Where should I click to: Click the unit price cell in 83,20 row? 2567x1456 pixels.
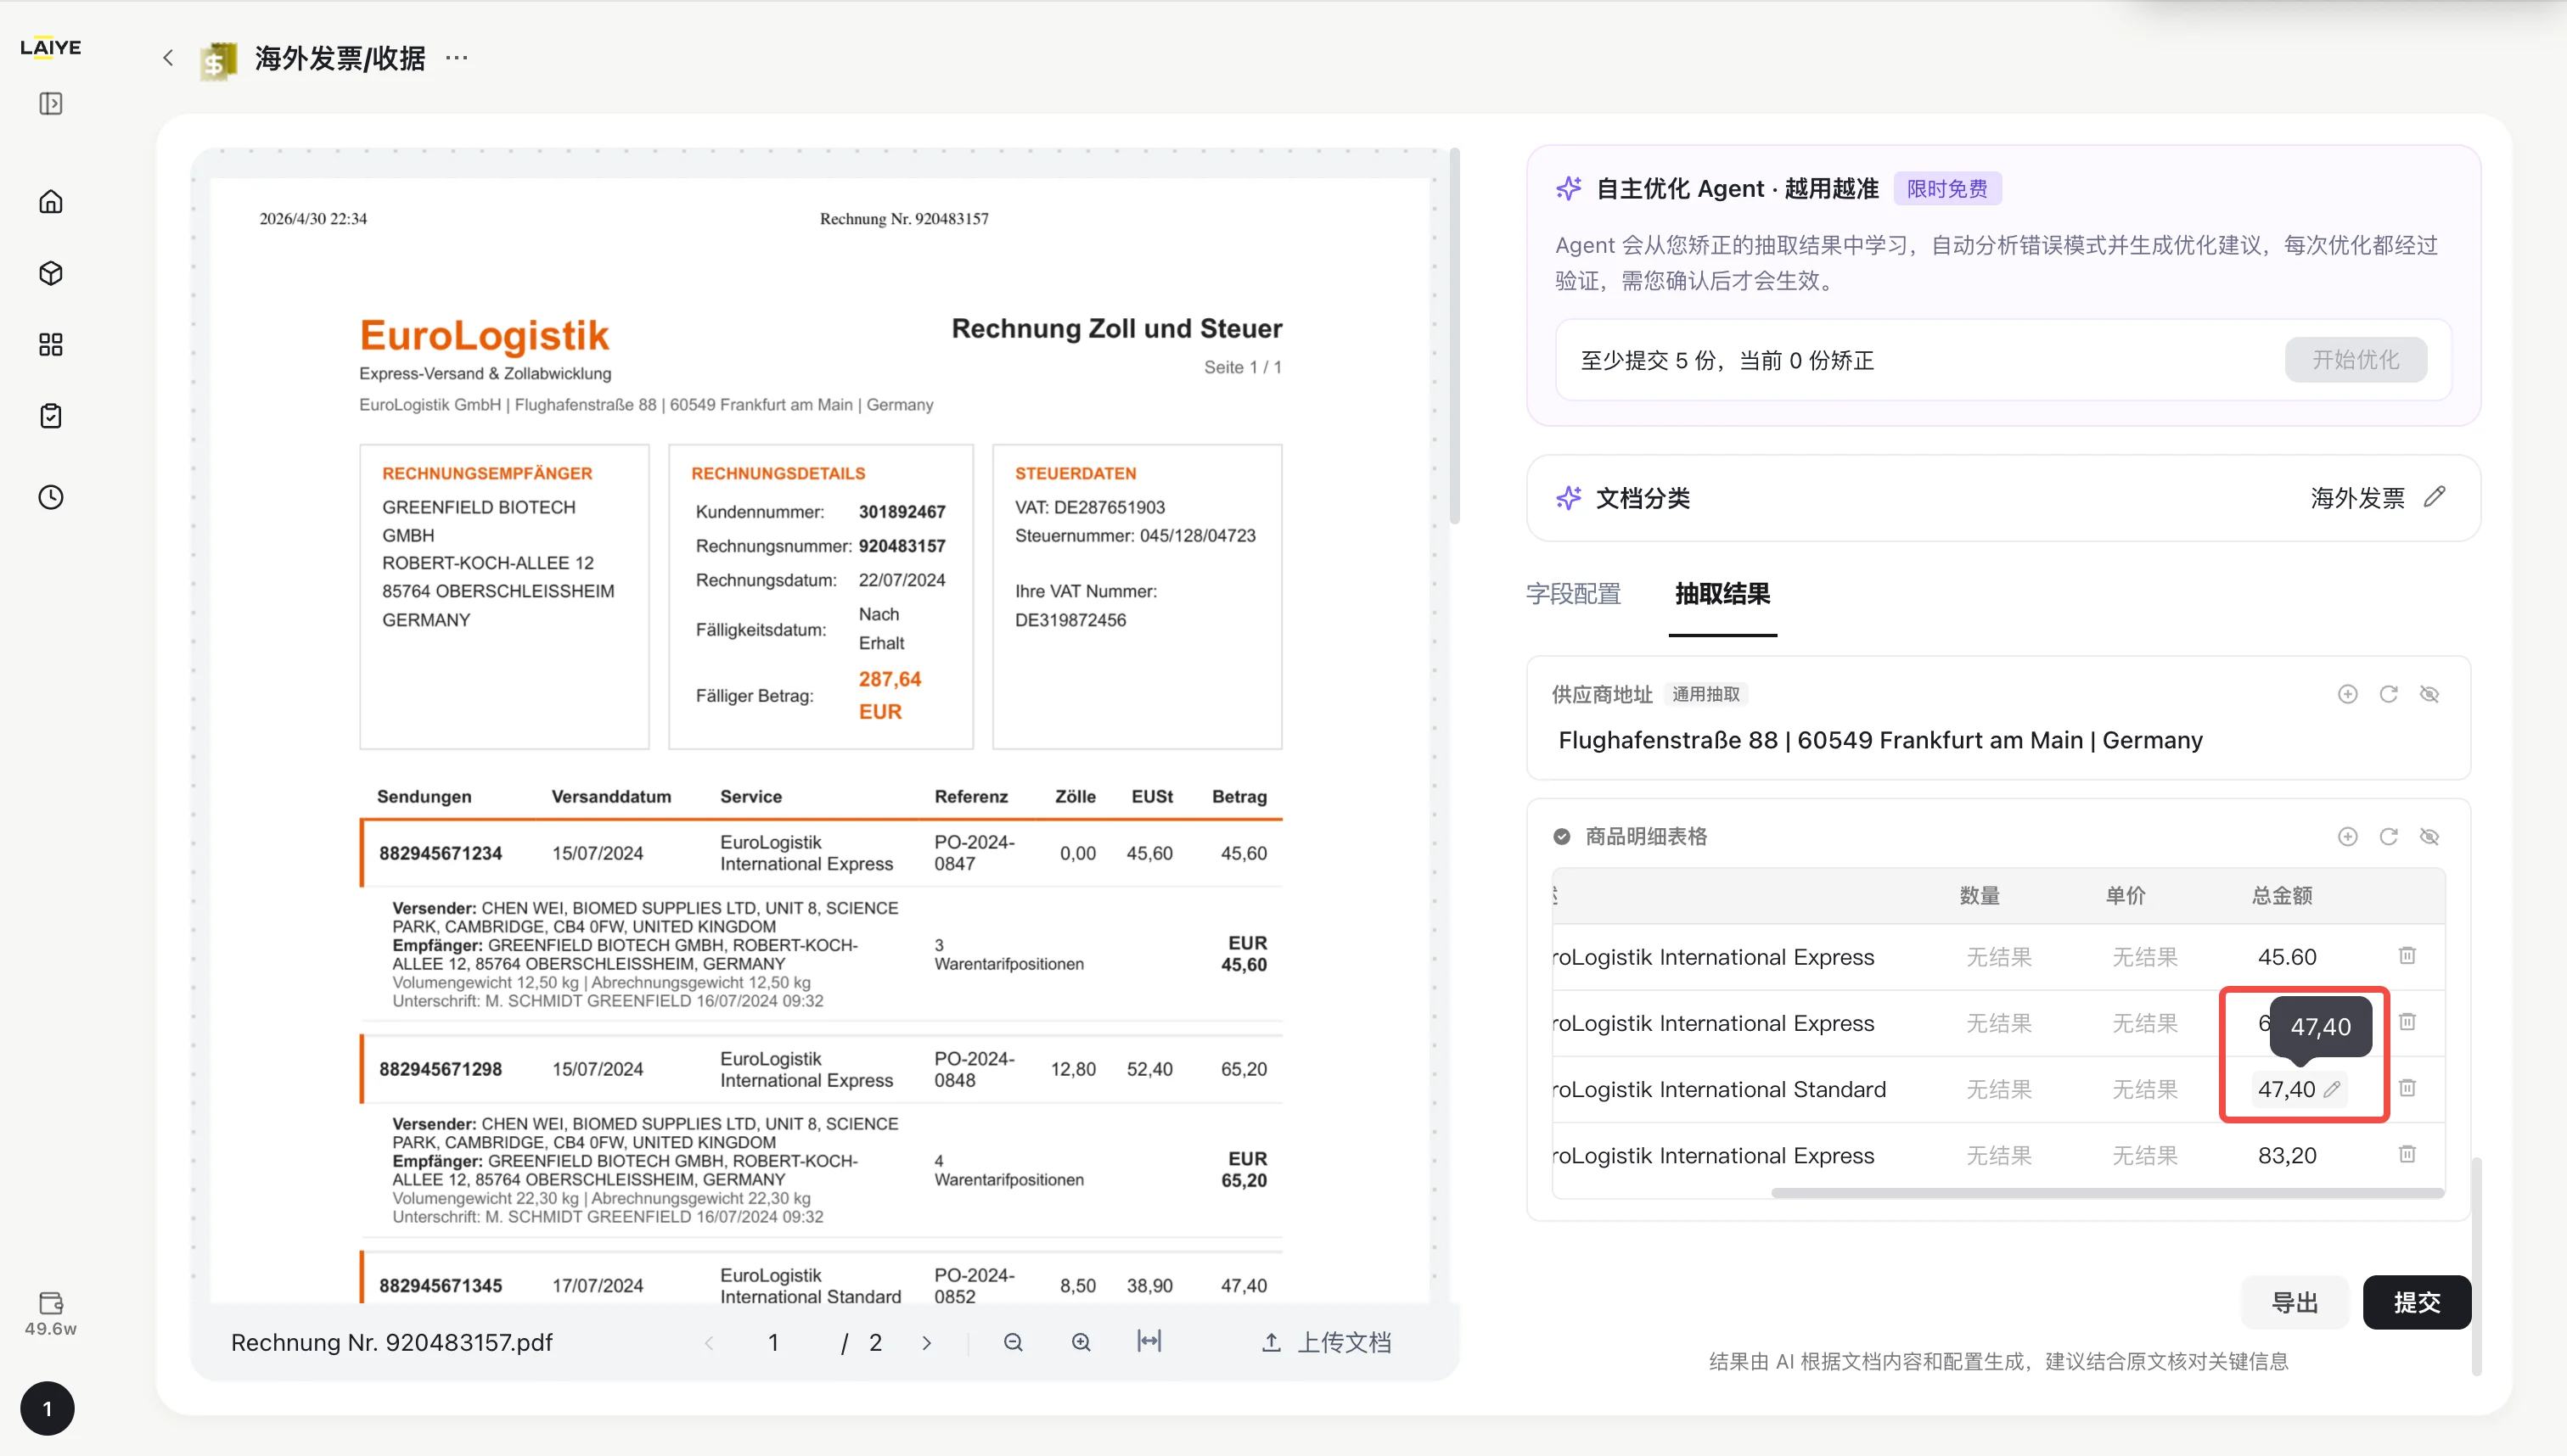pyautogui.click(x=2145, y=1155)
